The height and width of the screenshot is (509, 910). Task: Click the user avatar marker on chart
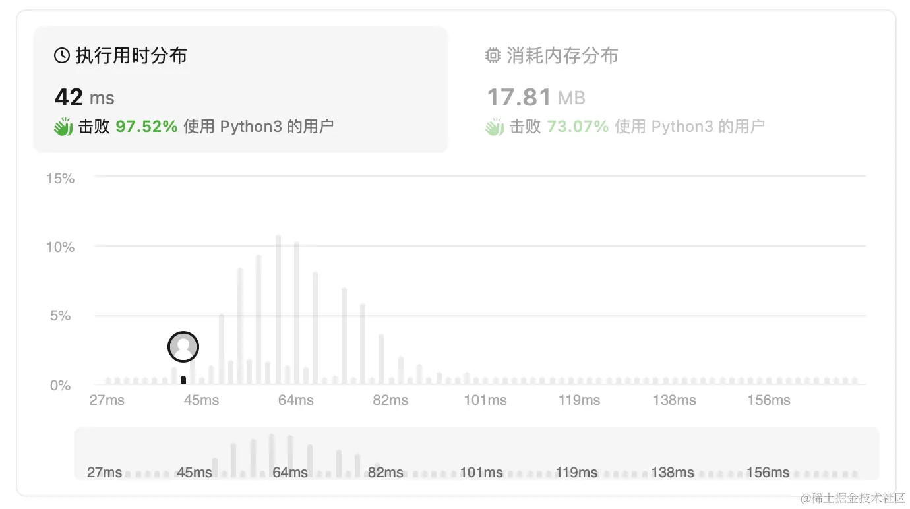pos(183,347)
